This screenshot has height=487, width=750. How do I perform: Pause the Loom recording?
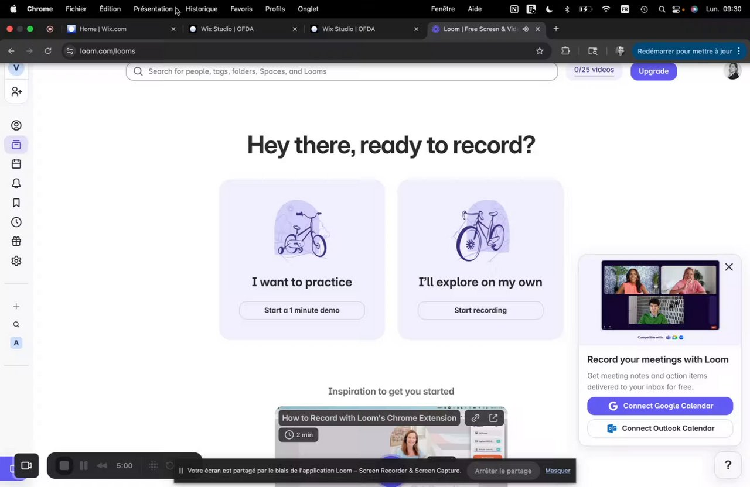(84, 466)
